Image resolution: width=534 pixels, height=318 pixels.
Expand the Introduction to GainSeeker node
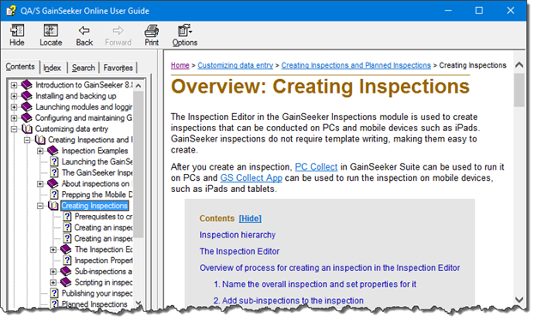(14, 85)
